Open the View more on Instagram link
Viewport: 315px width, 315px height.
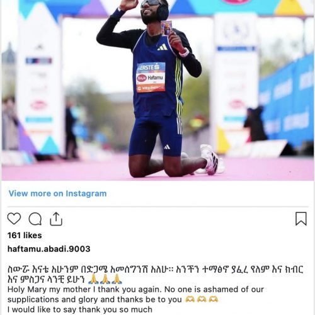57,193
